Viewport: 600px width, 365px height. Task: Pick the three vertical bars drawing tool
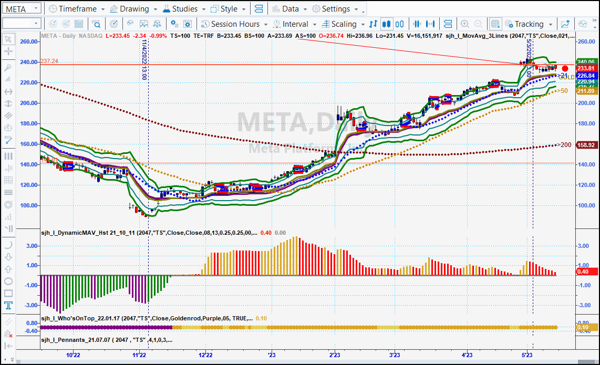(8, 156)
